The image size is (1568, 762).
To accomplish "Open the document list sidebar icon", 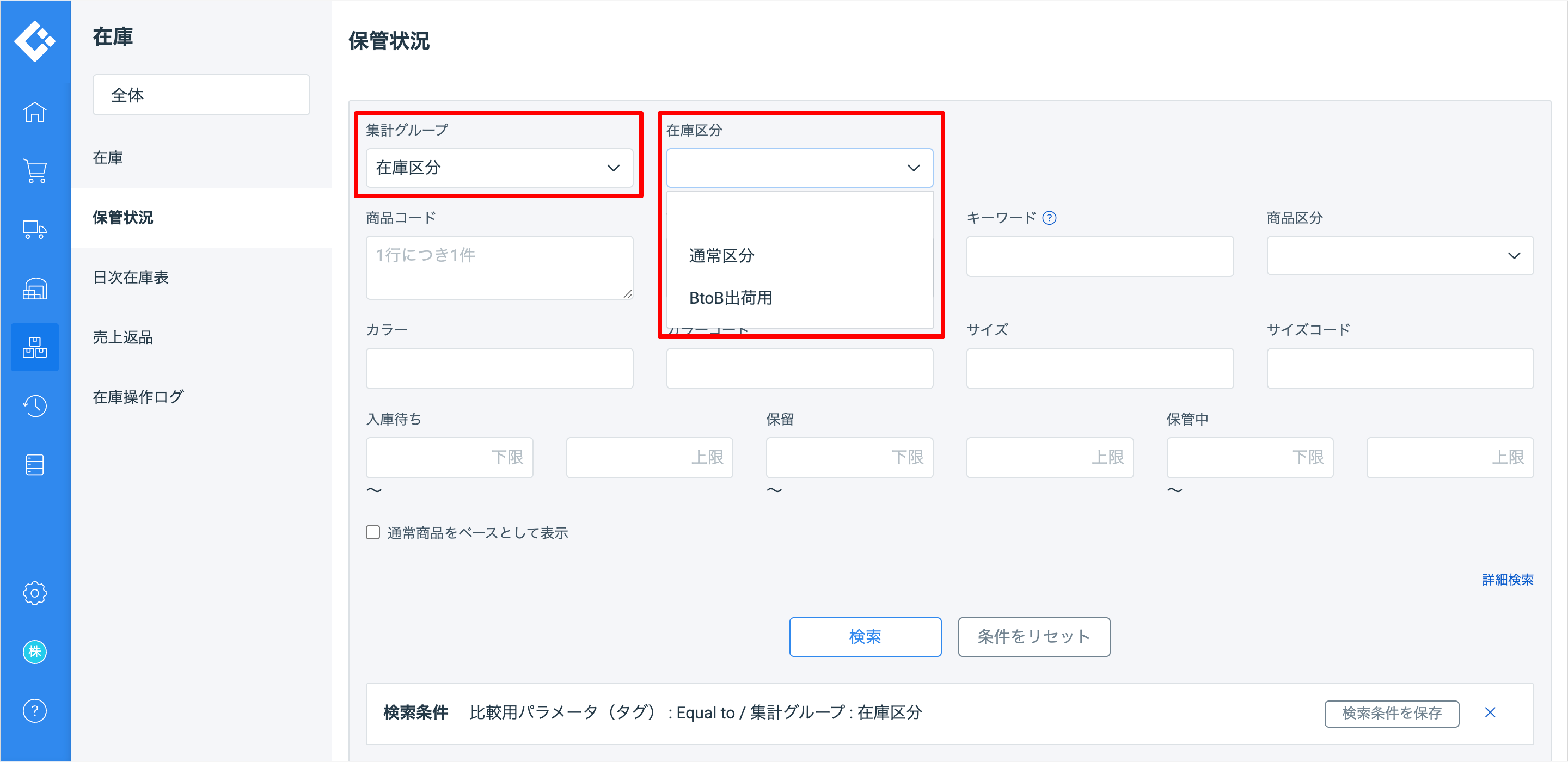I will click(x=35, y=465).
